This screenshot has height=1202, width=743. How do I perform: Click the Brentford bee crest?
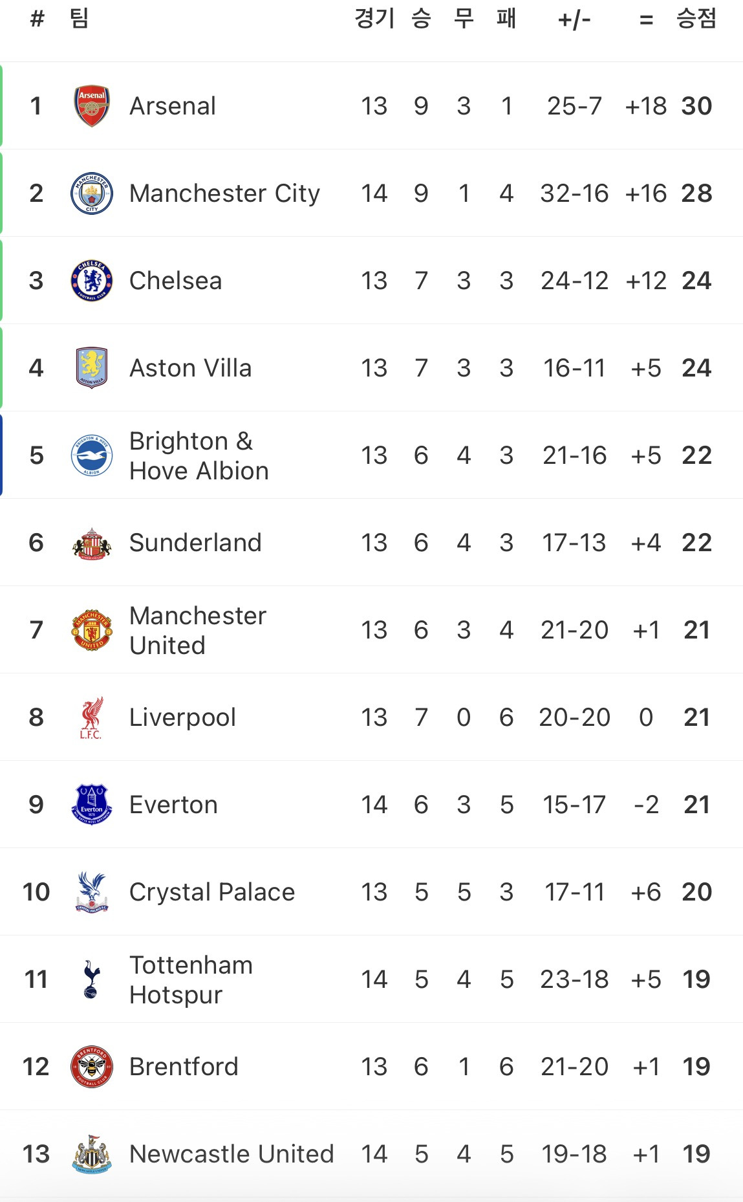tap(92, 1067)
